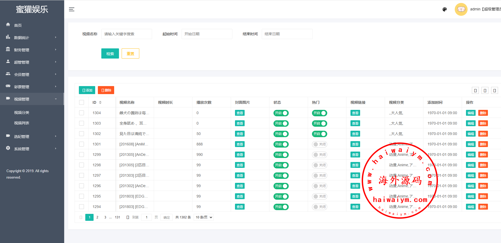Open 视频分类 submenu item
This screenshot has width=501, height=243.
(22, 113)
